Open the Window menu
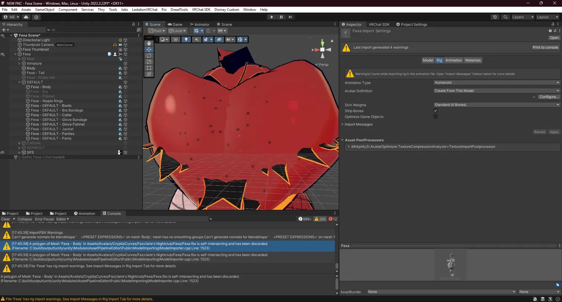 coord(250,9)
